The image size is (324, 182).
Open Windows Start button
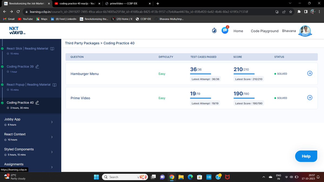(97, 177)
